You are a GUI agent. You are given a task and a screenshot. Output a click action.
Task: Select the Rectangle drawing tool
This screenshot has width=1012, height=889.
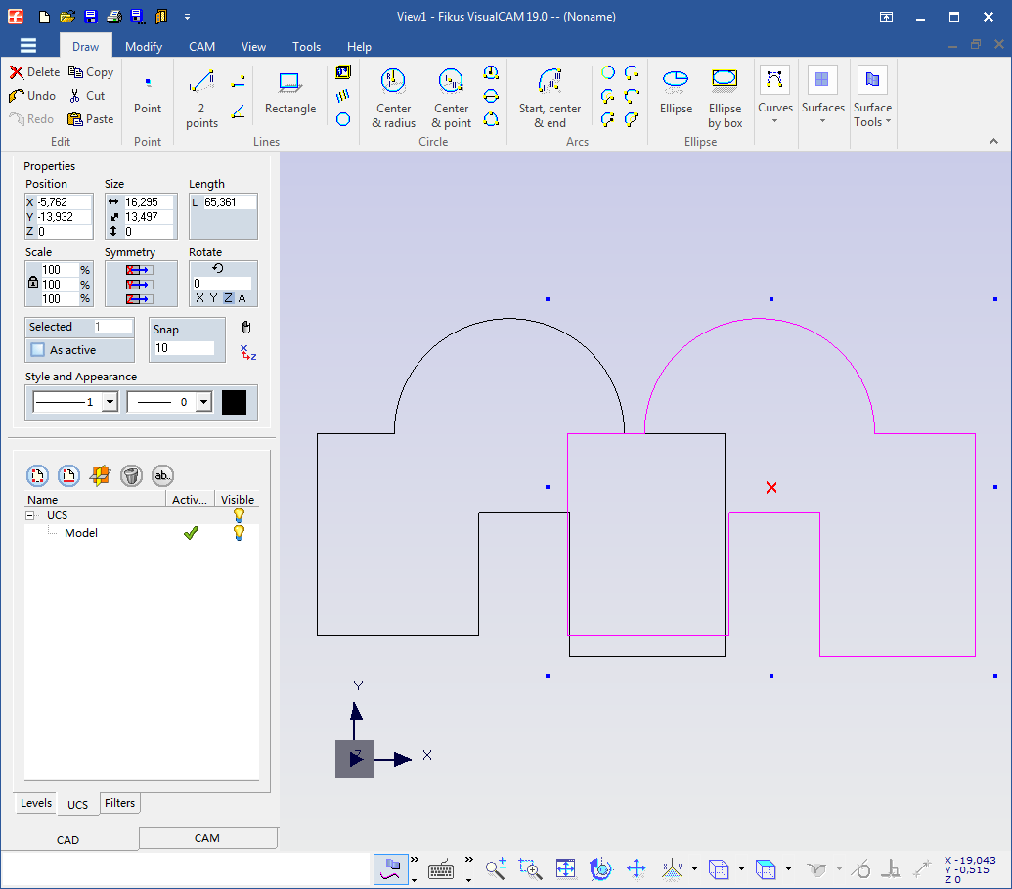289,94
